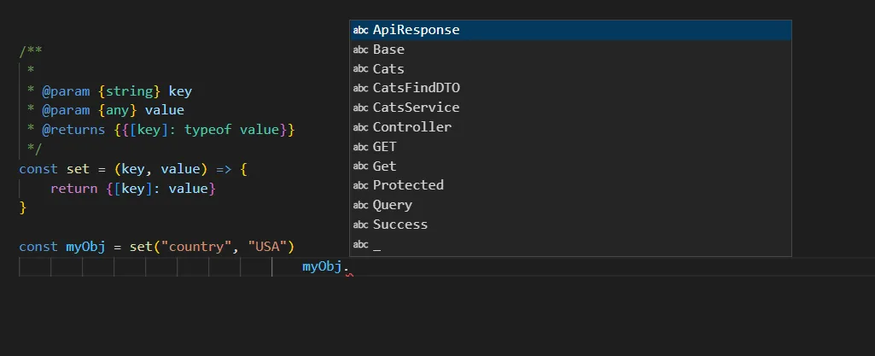Choose Base from the suggestion list
Viewport: 875px width, 356px height.
coord(388,50)
